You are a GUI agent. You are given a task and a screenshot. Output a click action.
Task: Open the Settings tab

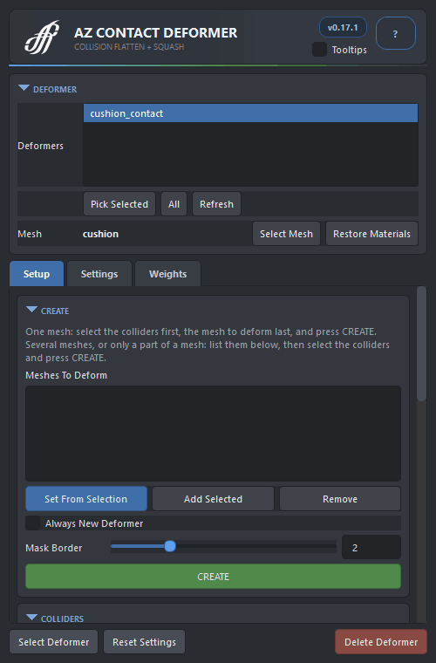pyautogui.click(x=99, y=274)
